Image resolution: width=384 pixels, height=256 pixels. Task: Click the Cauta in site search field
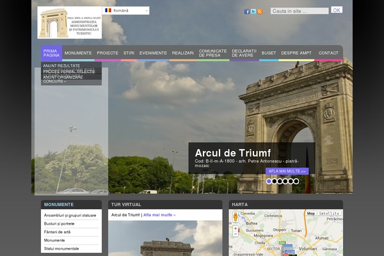[299, 11]
